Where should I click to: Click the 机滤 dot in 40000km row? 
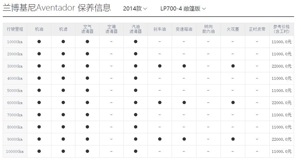[x=63, y=78]
